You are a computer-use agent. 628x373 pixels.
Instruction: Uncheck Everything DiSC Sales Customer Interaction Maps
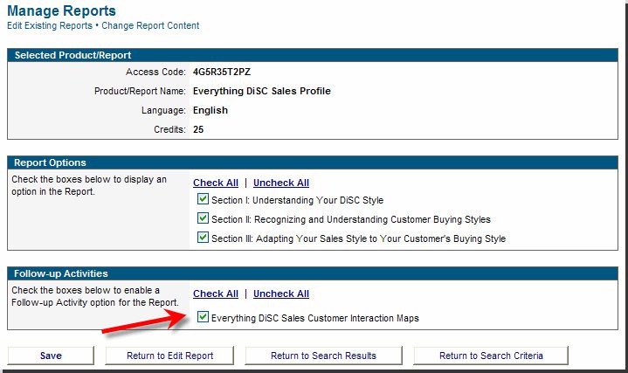click(203, 317)
